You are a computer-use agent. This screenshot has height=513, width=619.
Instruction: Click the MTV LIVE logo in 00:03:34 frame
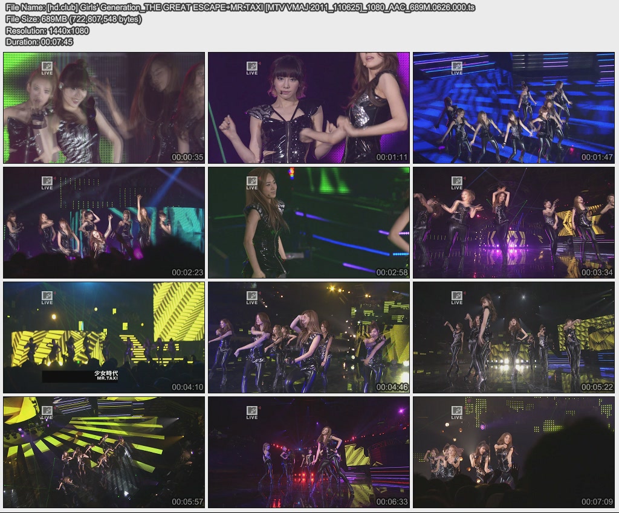(457, 183)
